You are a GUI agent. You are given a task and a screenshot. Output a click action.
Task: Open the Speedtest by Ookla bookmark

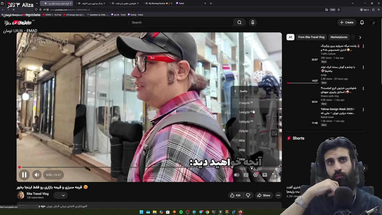pos(98,15)
